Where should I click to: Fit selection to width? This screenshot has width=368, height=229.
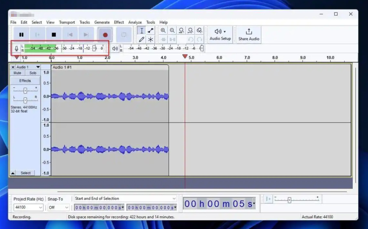click(181, 30)
